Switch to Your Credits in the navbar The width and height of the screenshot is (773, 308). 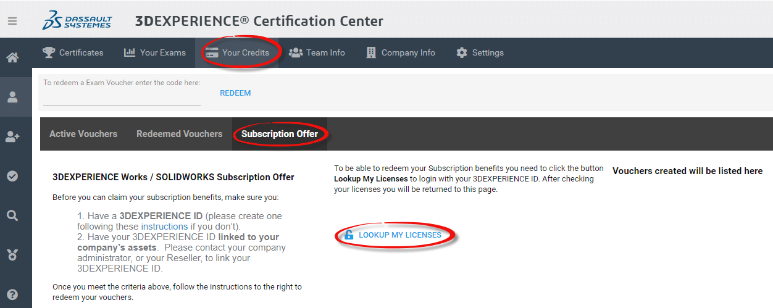tap(238, 52)
